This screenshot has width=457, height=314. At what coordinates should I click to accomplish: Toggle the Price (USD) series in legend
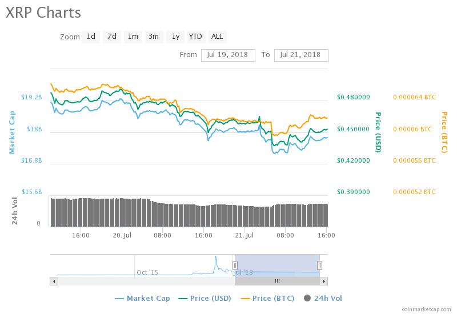(x=205, y=298)
